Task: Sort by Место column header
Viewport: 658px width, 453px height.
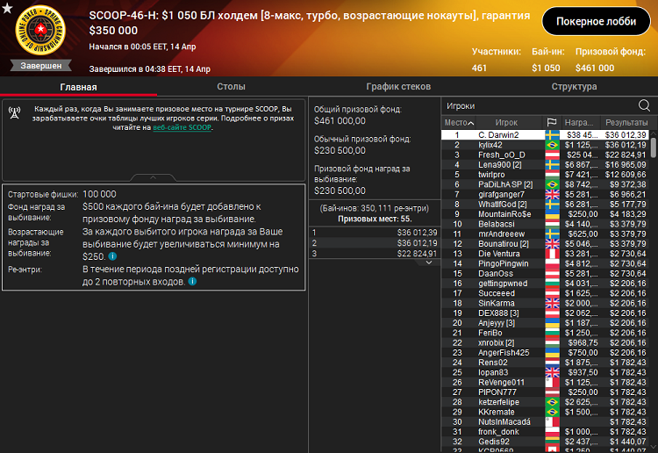Action: coord(459,123)
